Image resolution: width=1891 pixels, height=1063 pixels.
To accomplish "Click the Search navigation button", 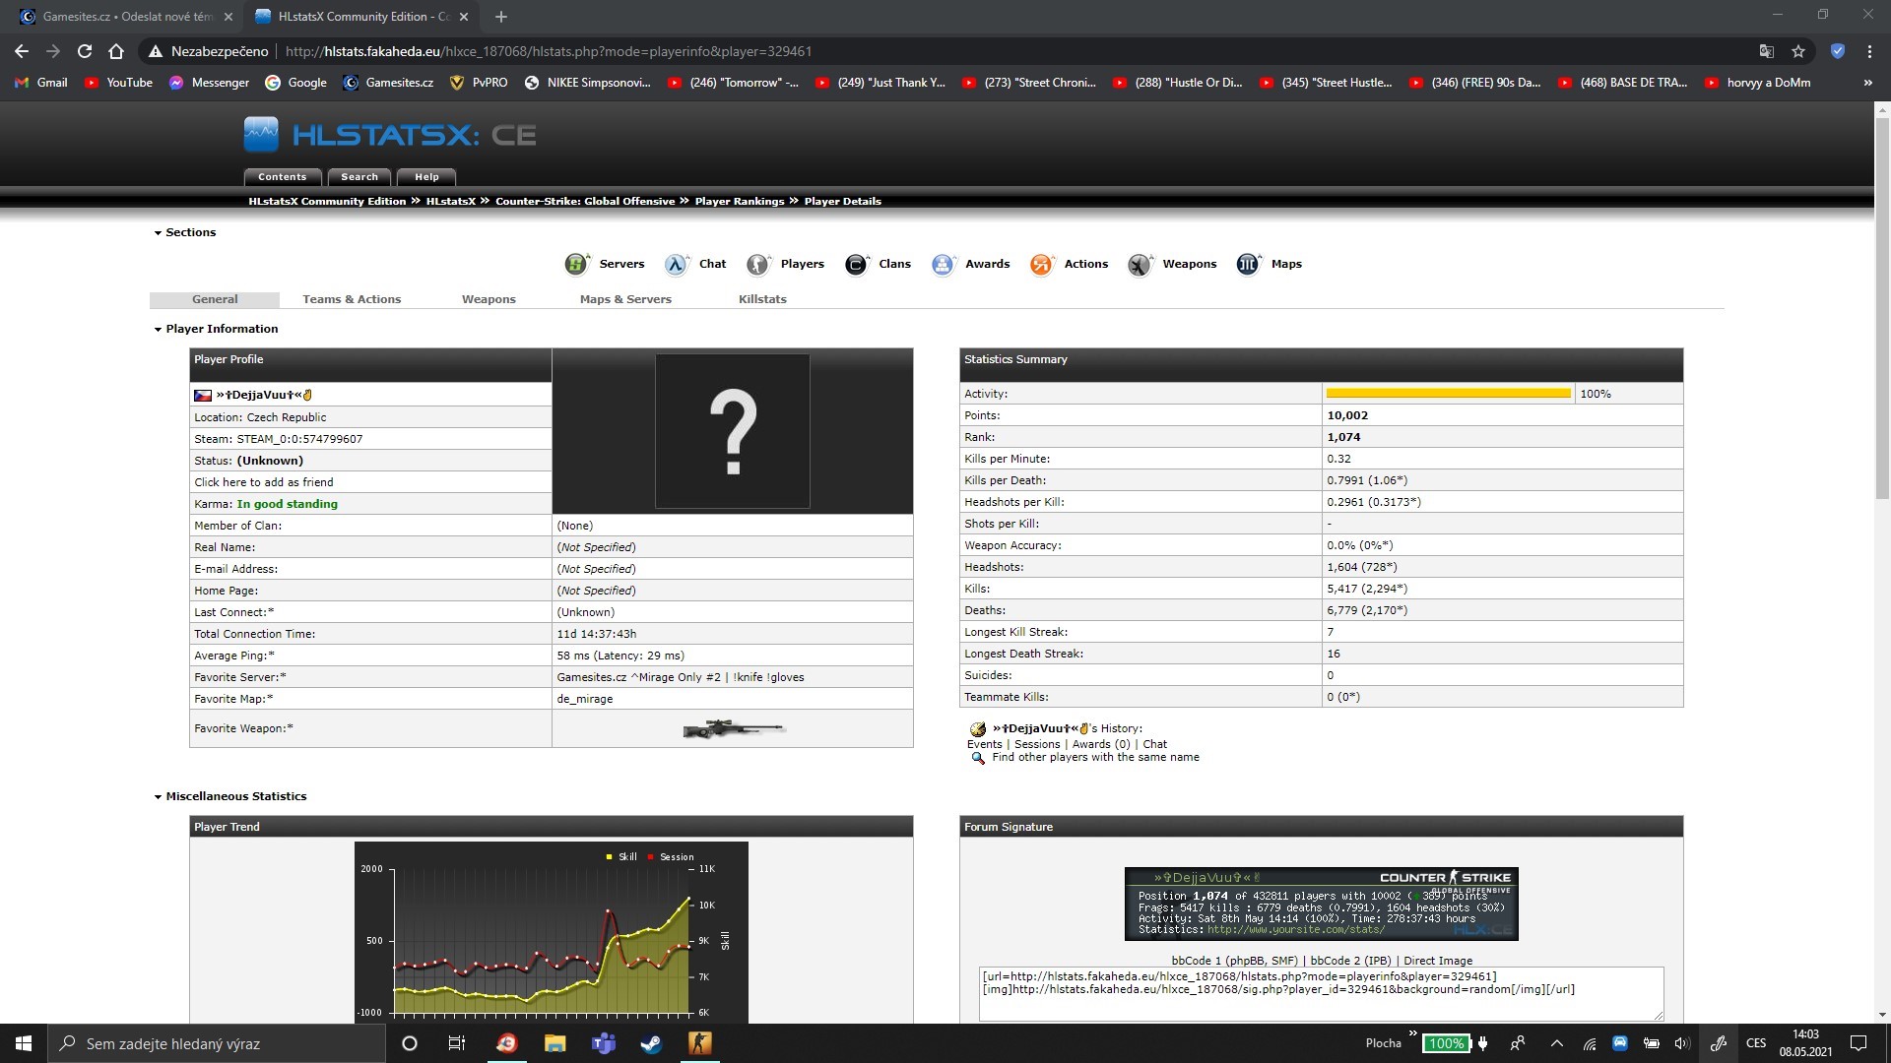I will tap(359, 177).
